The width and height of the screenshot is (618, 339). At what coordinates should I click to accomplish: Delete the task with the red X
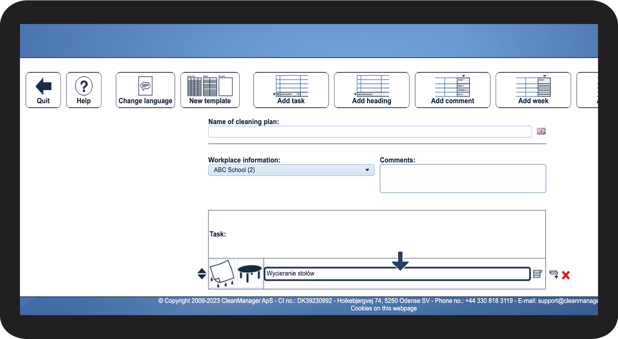[x=566, y=275]
